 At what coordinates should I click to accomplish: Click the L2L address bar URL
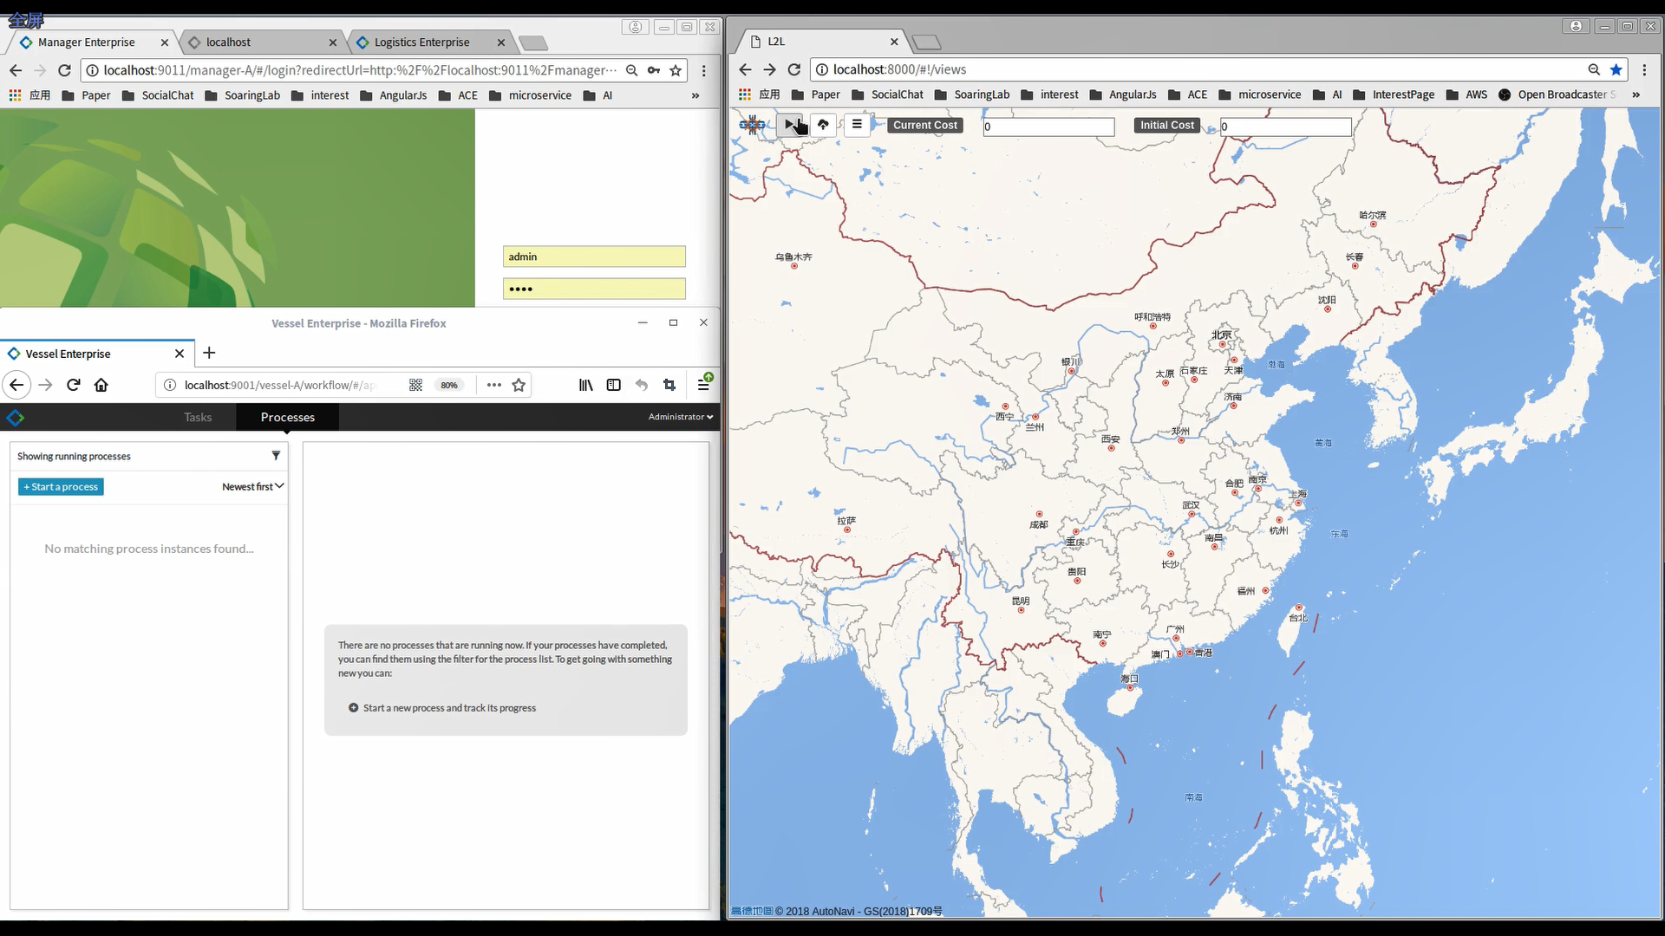pyautogui.click(x=899, y=69)
